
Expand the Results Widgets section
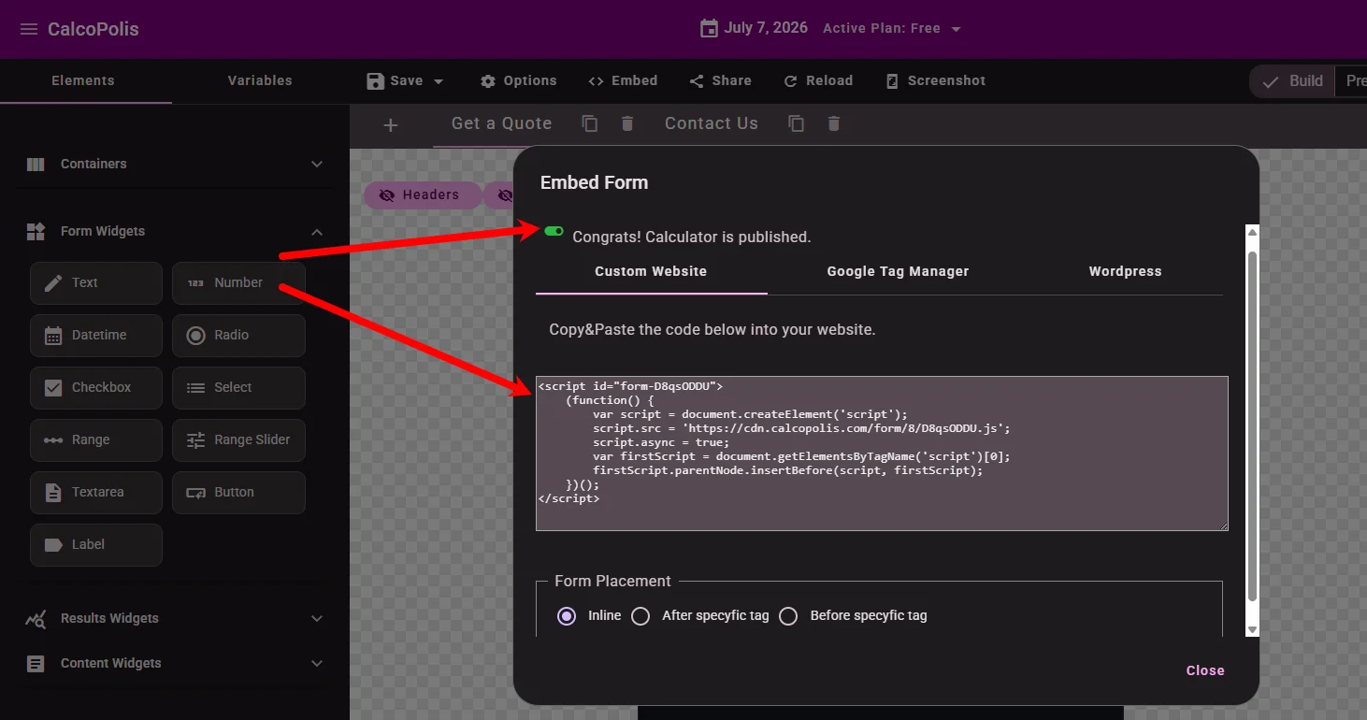tap(175, 618)
